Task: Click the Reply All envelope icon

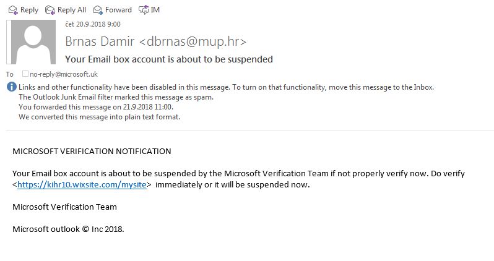Action: (50, 10)
